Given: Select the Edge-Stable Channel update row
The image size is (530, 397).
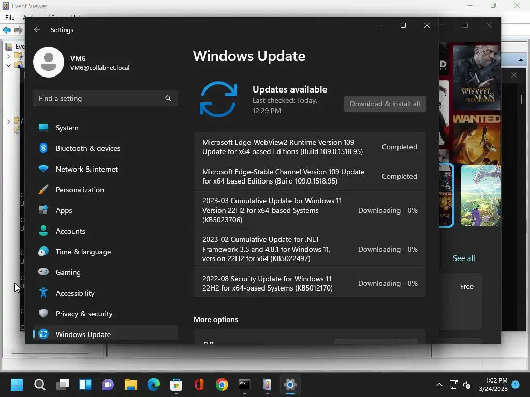Looking at the screenshot, I should click(x=310, y=176).
